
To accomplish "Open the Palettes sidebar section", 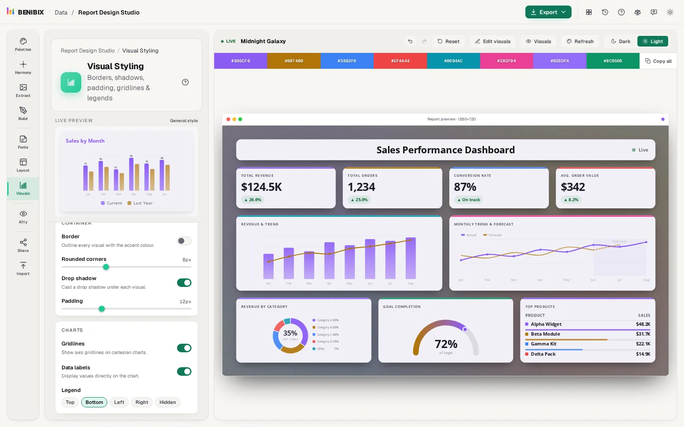I will [x=23, y=44].
